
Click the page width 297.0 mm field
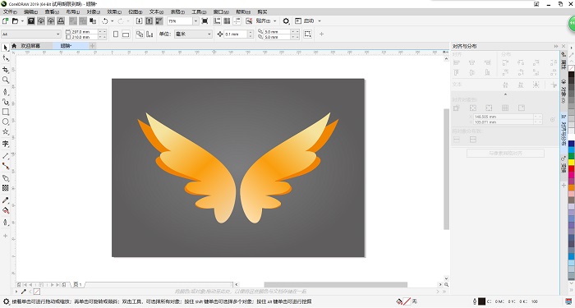click(85, 31)
